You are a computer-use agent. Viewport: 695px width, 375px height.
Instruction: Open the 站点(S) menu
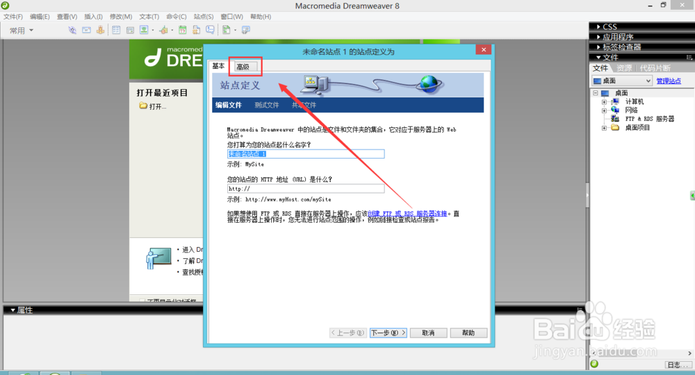(x=204, y=17)
